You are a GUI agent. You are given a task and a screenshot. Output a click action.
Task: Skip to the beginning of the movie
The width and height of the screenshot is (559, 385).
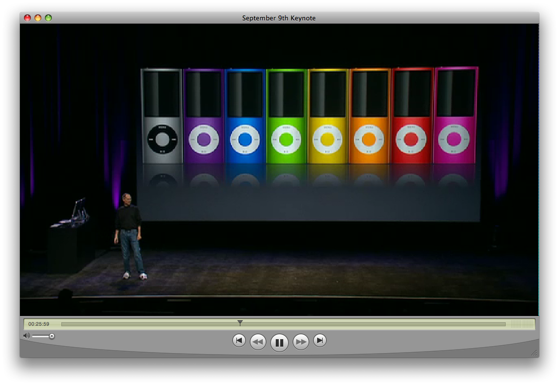coord(239,341)
